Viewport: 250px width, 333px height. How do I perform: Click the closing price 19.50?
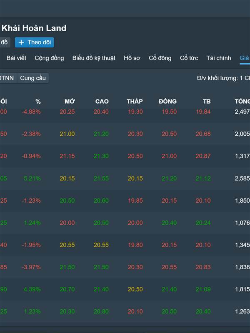point(169,112)
